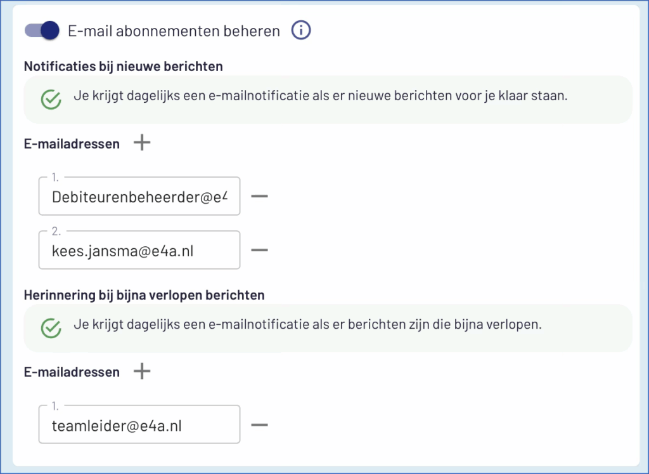Click E-mailadressen label under Notificaties section
This screenshot has width=649, height=474.
[x=72, y=144]
